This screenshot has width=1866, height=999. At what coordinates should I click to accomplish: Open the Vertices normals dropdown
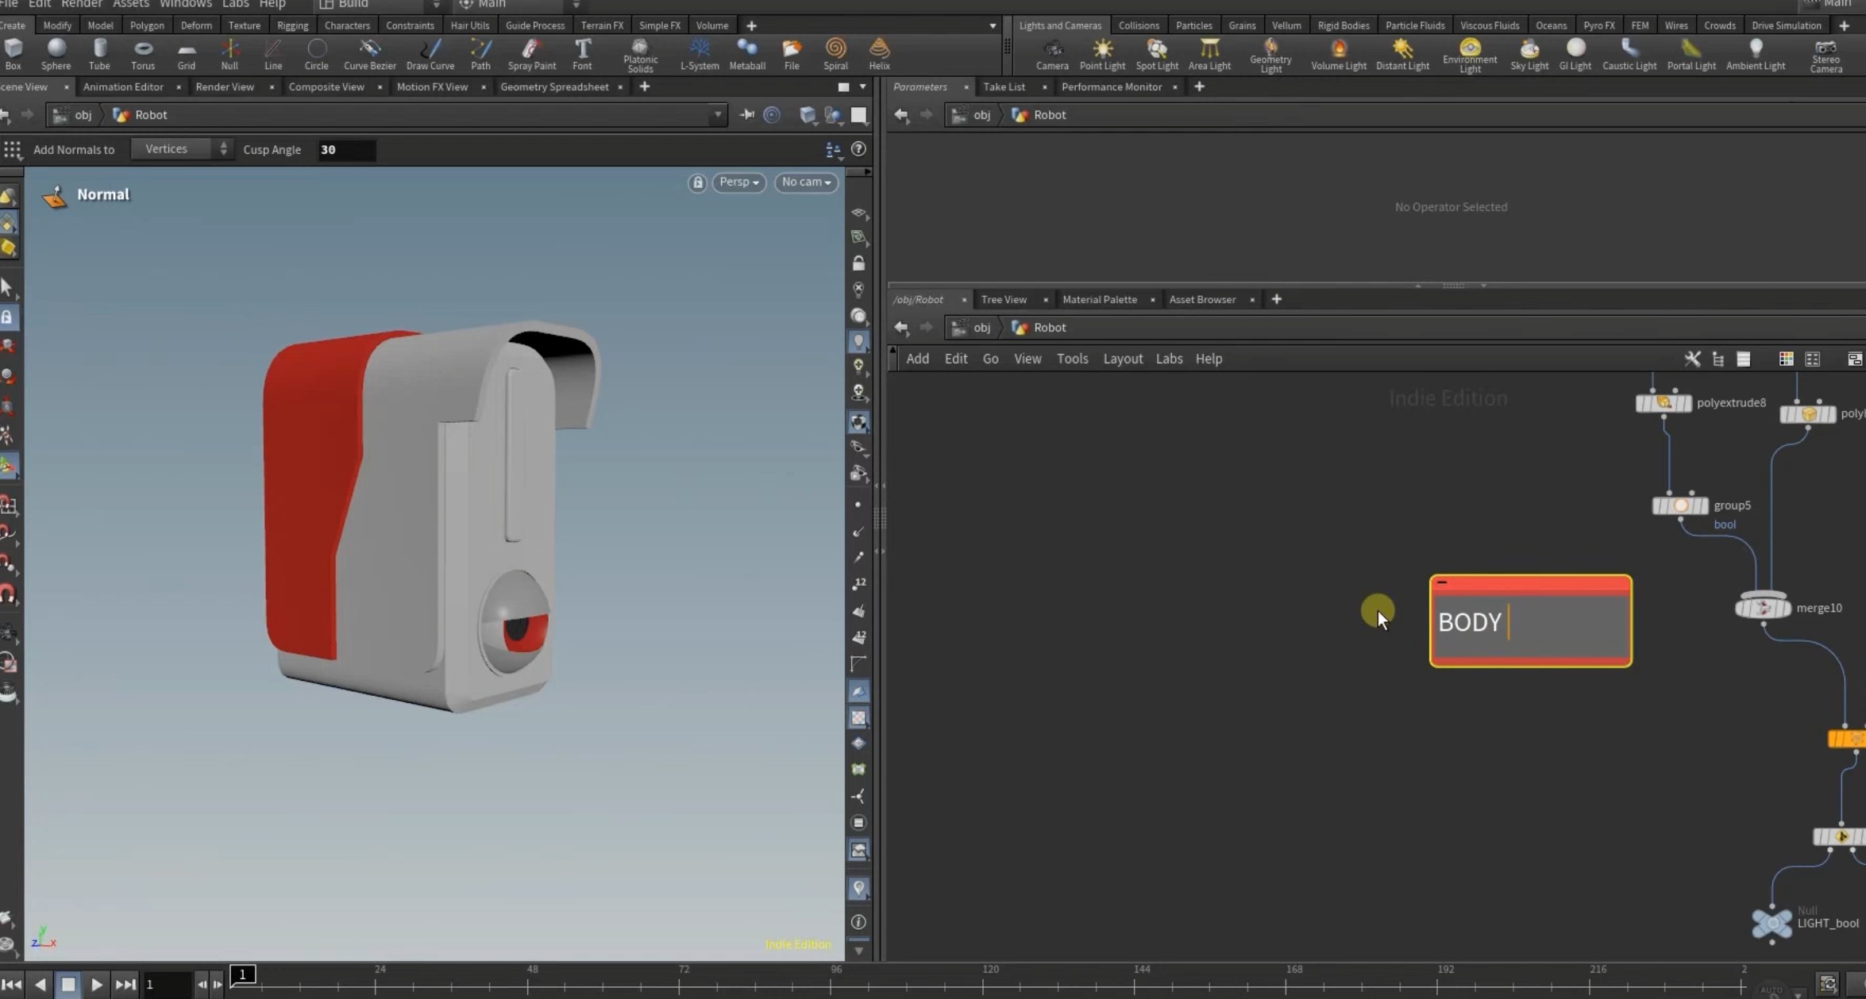tap(180, 149)
